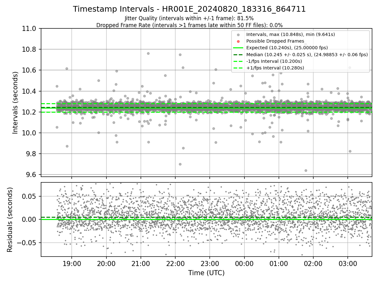Click the red dot marker for Possible Dropped Frames in the legend

coord(238,41)
